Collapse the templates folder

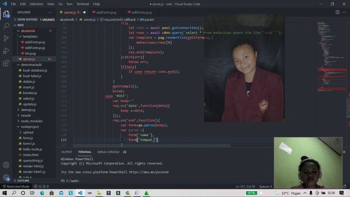(34, 37)
